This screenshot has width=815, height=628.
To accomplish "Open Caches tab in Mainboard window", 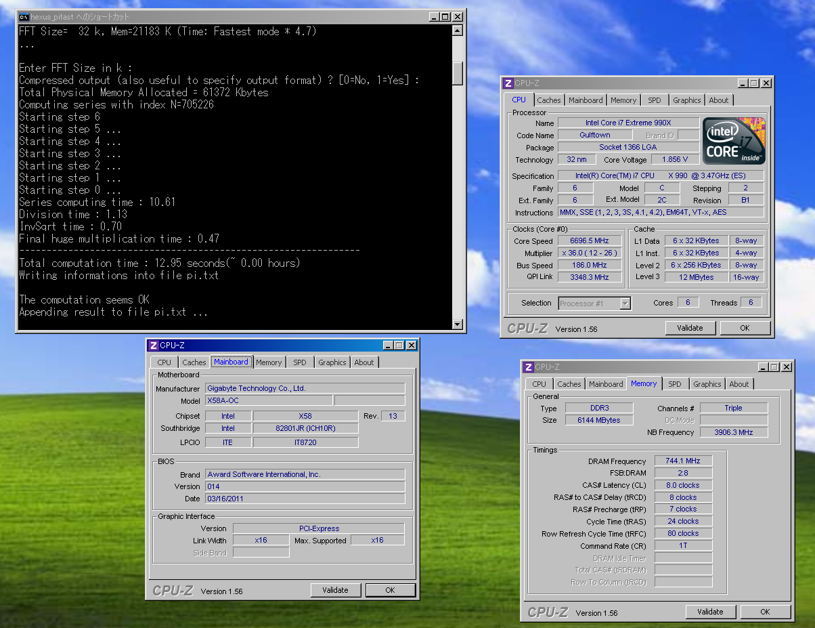I will coord(194,362).
